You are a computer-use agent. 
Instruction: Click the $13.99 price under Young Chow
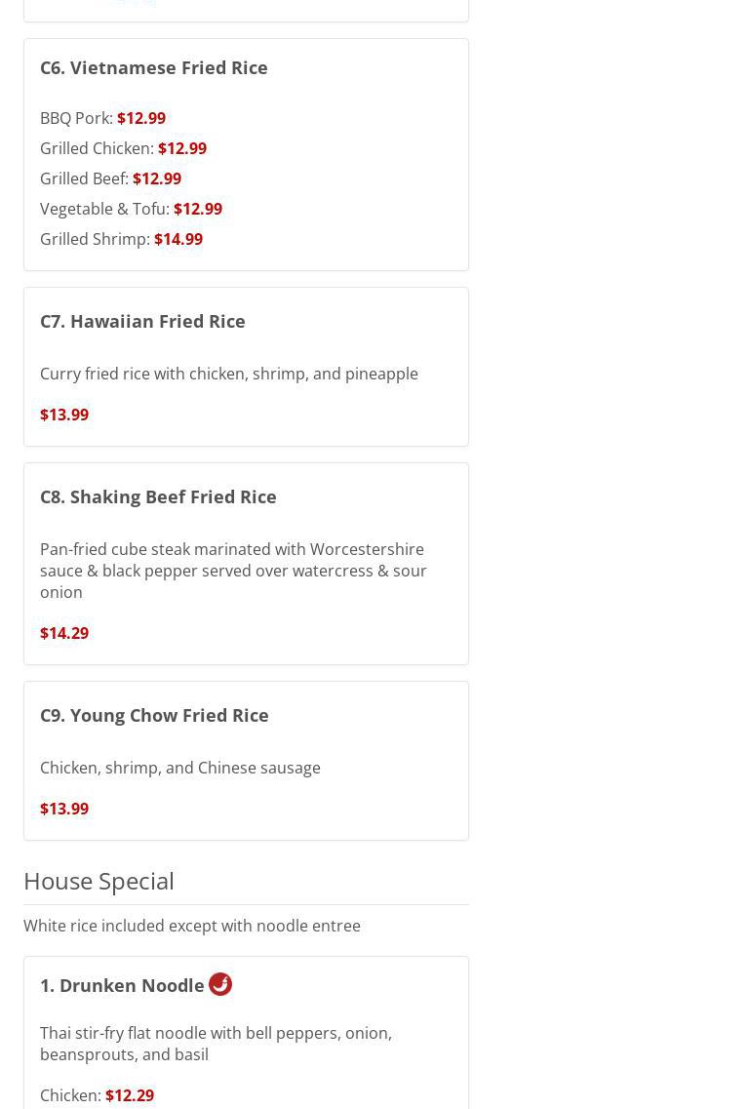(64, 809)
